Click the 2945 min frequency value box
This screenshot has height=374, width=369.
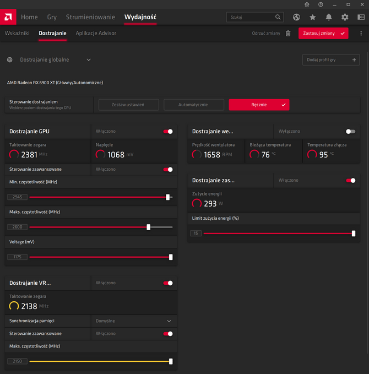point(17,197)
